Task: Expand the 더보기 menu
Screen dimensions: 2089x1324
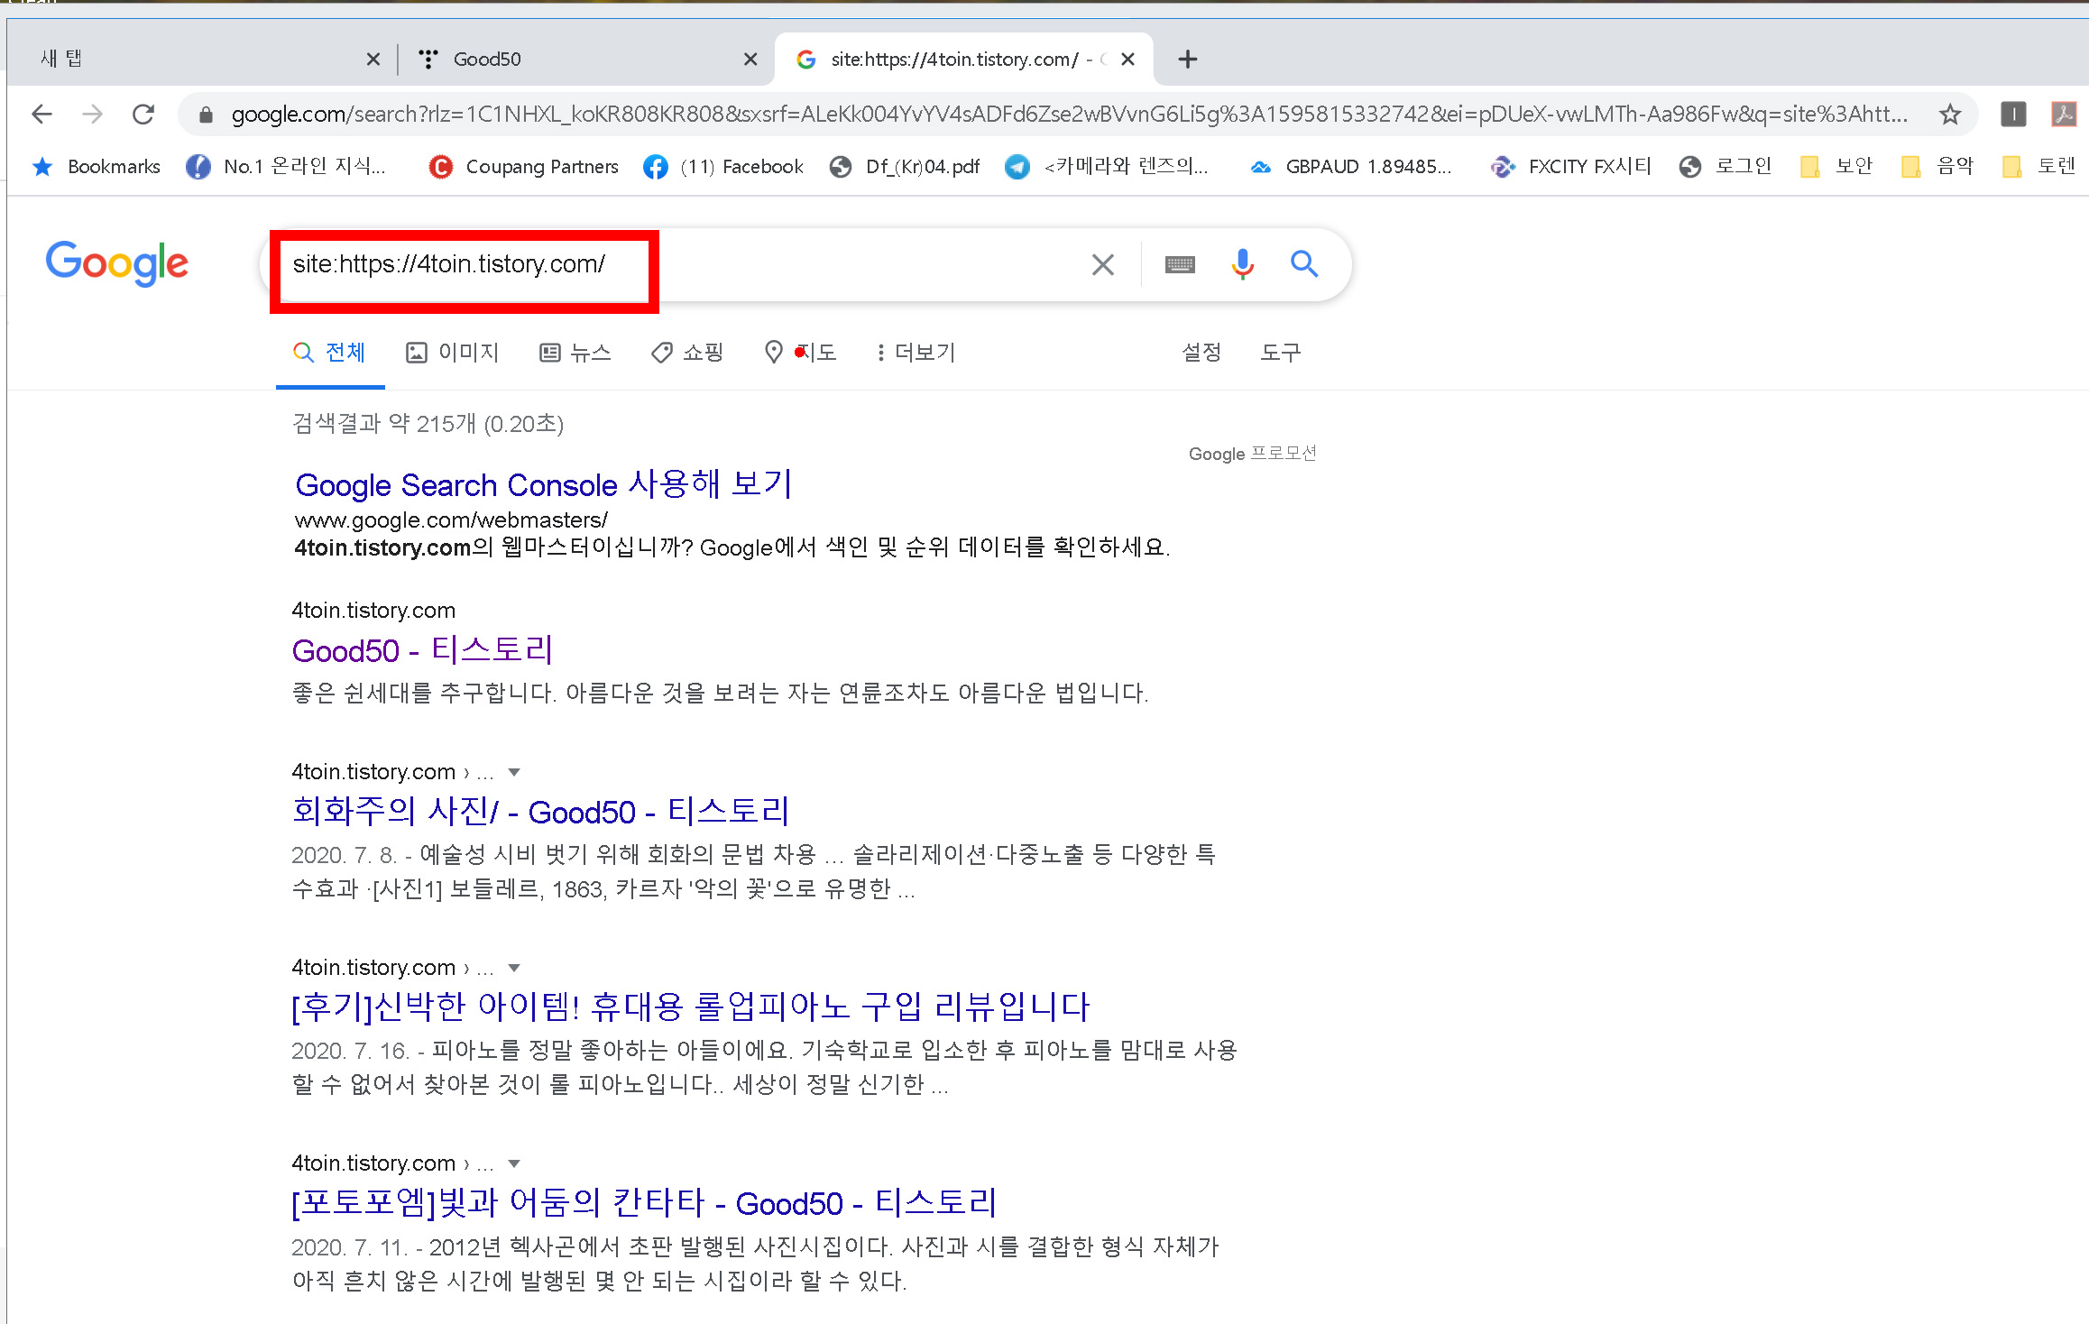Action: pyautogui.click(x=915, y=353)
